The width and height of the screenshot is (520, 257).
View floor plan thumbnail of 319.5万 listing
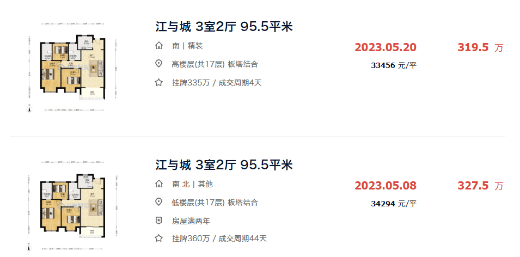pos(72,67)
